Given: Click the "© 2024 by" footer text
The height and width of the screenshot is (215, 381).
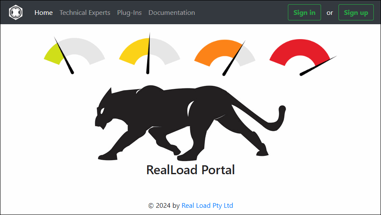Looking at the screenshot, I should coord(164,206).
